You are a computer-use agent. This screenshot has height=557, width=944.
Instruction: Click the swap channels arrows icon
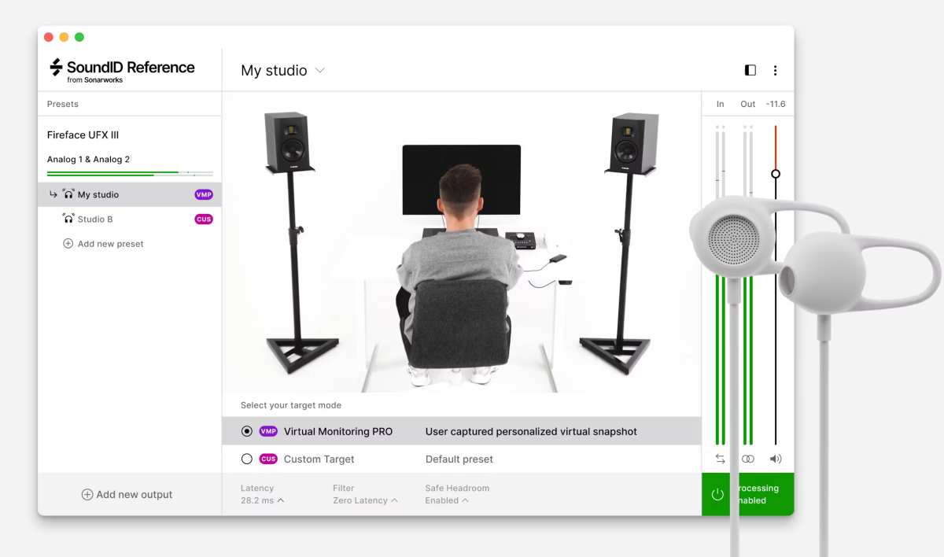[720, 459]
